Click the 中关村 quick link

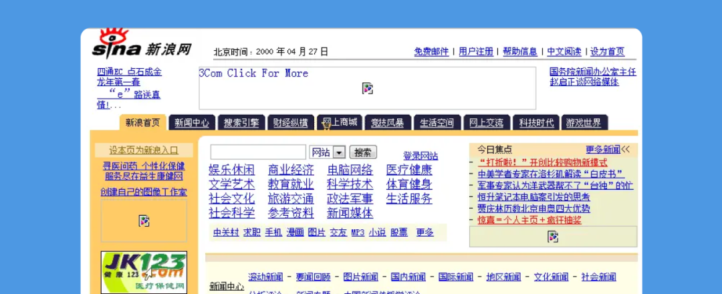226,233
